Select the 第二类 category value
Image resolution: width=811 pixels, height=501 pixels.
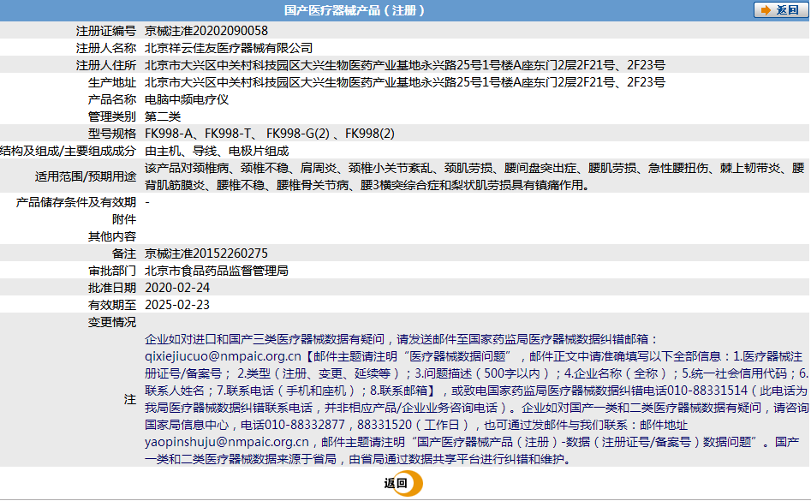pyautogui.click(x=163, y=116)
